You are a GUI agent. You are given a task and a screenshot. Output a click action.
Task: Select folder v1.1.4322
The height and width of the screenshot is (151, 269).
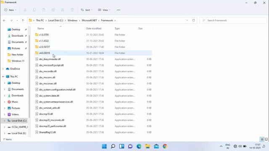[93, 41]
